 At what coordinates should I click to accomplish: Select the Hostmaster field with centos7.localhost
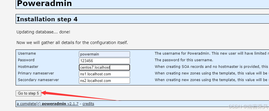point(104,68)
